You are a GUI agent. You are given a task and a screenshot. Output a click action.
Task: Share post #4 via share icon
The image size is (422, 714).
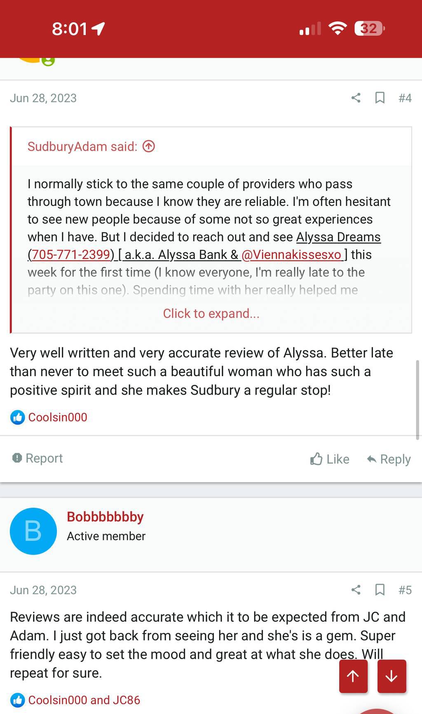coord(356,98)
